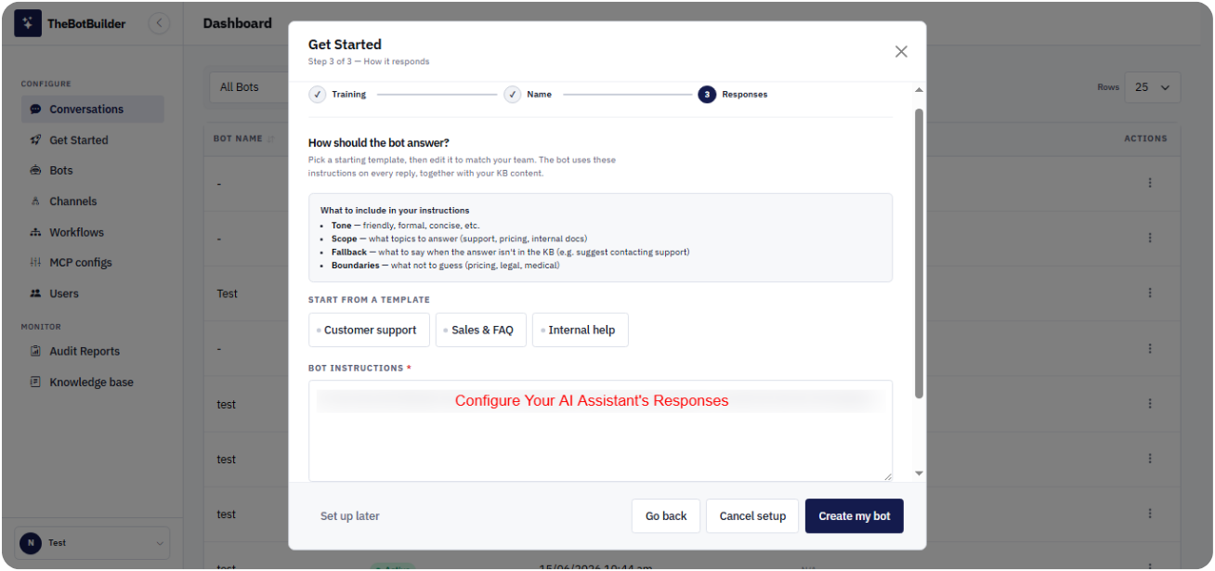Click the Channels icon in sidebar

point(35,201)
